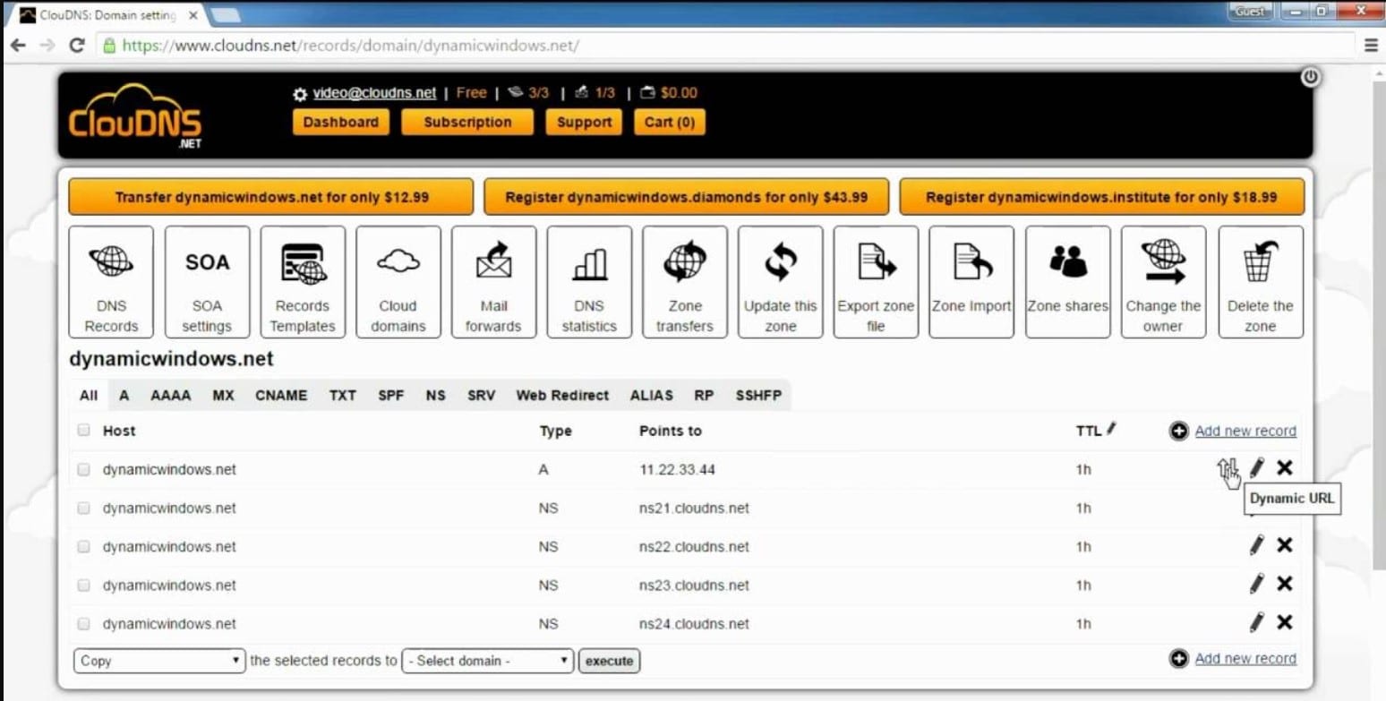
Task: Click Register dynamicwindows.diamonds offer
Action: [687, 197]
